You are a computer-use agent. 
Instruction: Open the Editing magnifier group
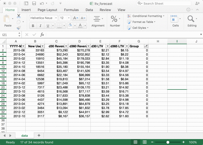click(x=192, y=21)
